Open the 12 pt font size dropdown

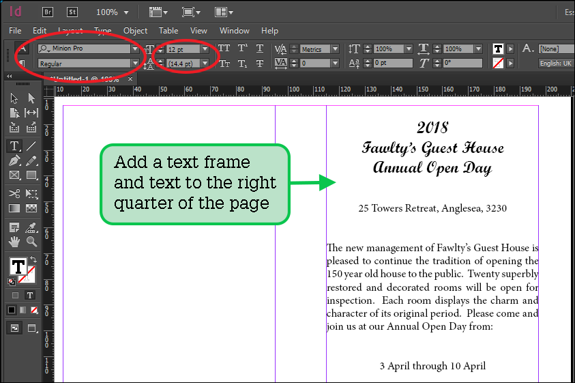click(205, 49)
